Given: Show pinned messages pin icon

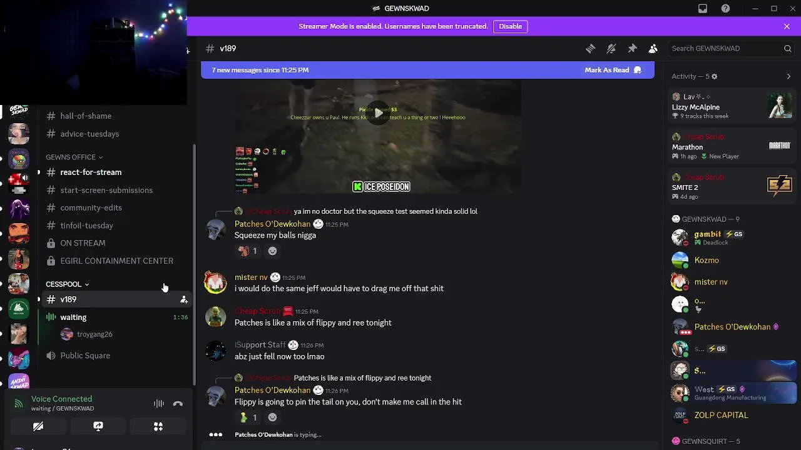Looking at the screenshot, I should coord(632,48).
